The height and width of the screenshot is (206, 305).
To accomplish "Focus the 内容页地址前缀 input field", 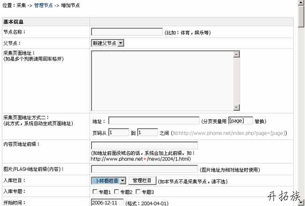I will point(145,145).
